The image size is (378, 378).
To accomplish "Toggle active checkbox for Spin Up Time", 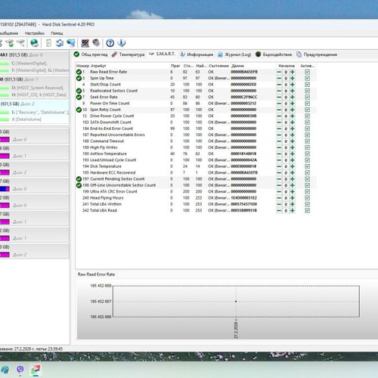I will [307, 78].
